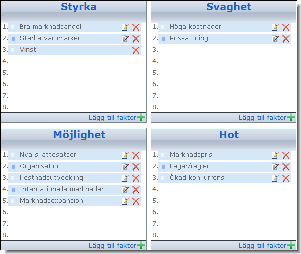Delete the Lagar/regler threat
This screenshot has width=301, height=254.
[x=286, y=167]
